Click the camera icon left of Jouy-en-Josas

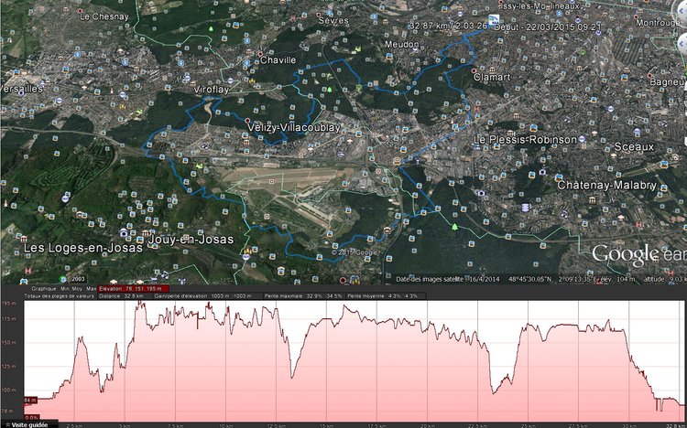pos(124,233)
